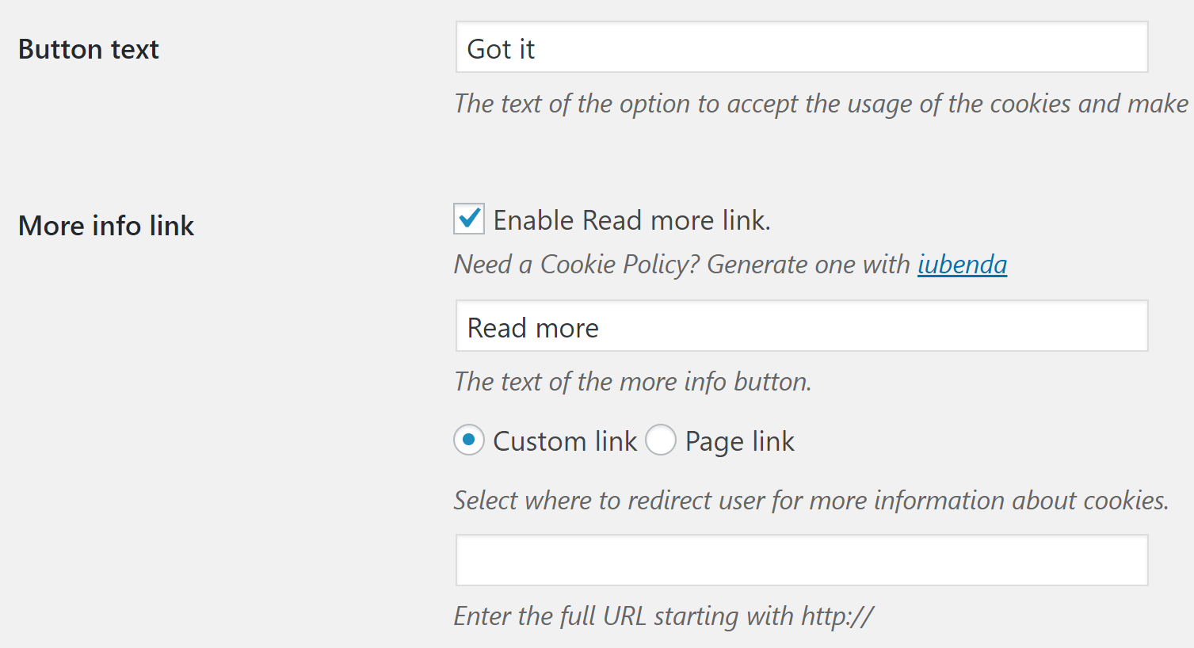Click the Page link label text
Screen dimensions: 1194x648
pyautogui.click(x=738, y=440)
